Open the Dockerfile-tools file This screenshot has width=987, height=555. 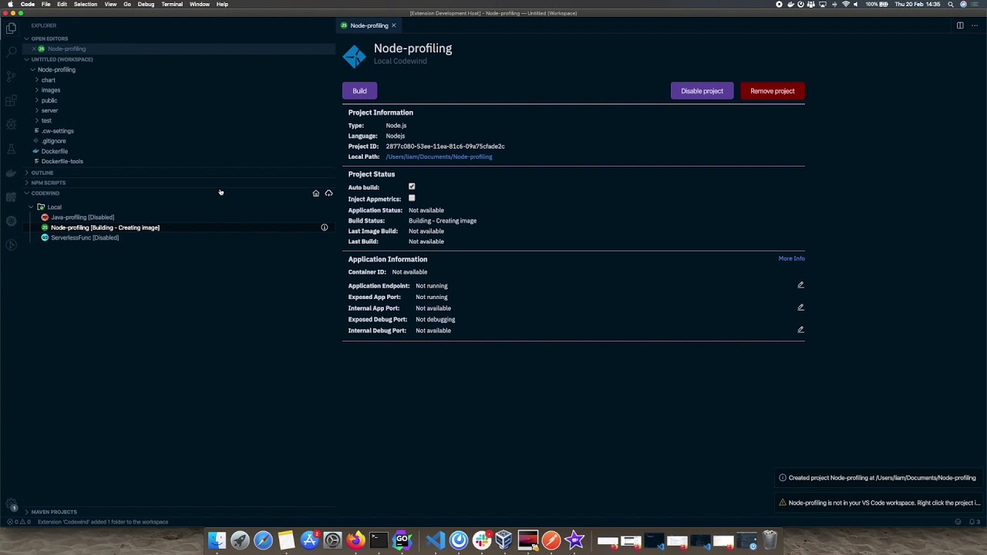[x=62, y=161]
